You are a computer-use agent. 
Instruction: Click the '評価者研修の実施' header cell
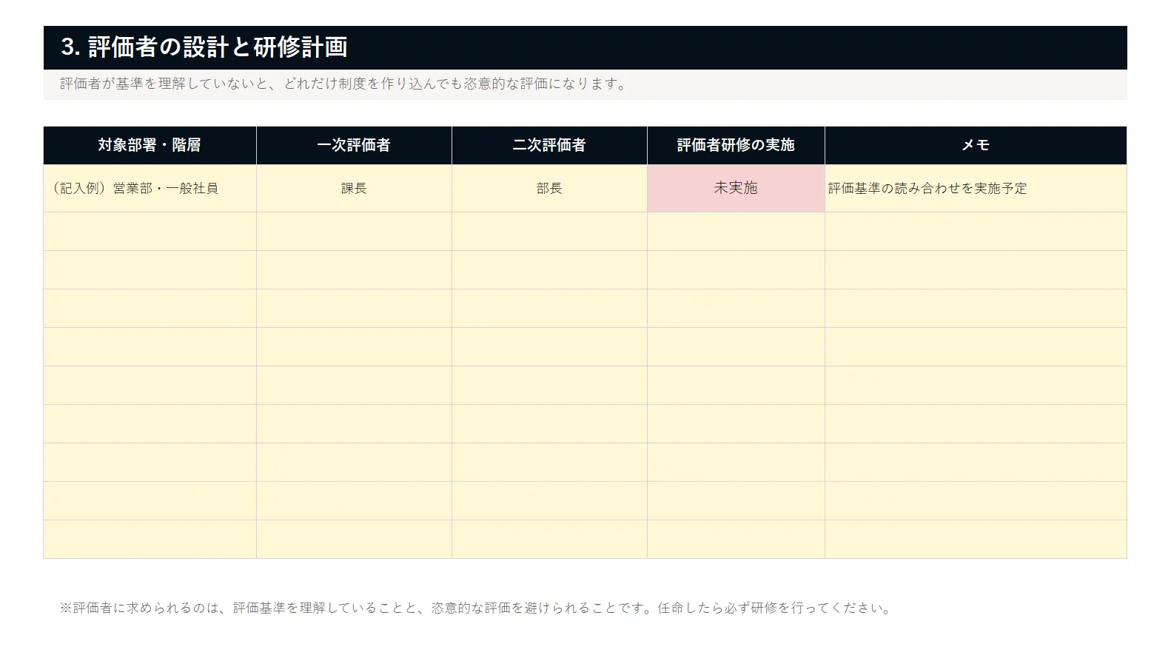736,145
